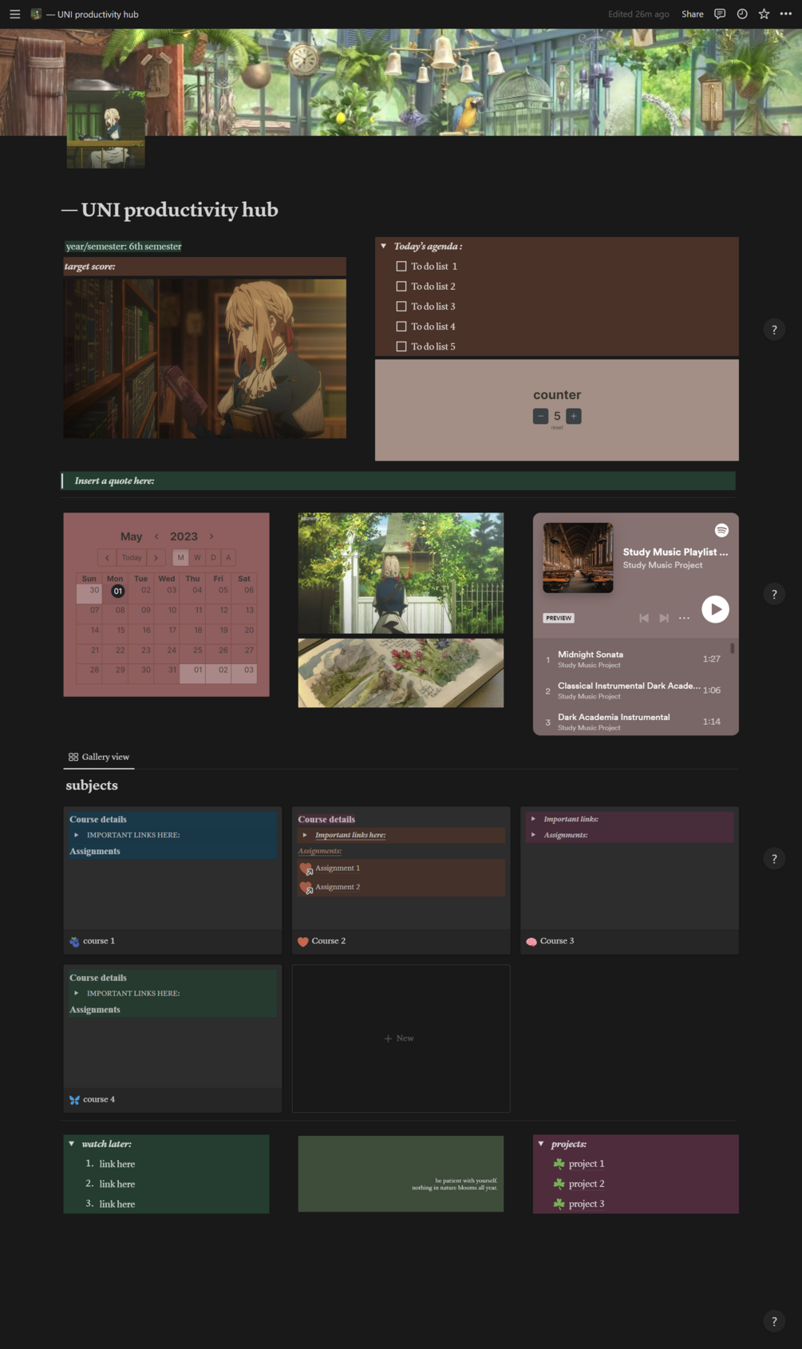
Task: Click the shamrock icon for project 2
Action: 559,1184
